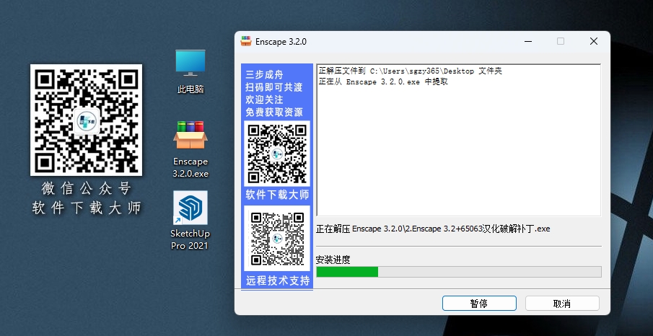Screen dimensions: 653x336
Task: Click the Enscape 3.2.0 window title text
Action: tap(281, 42)
